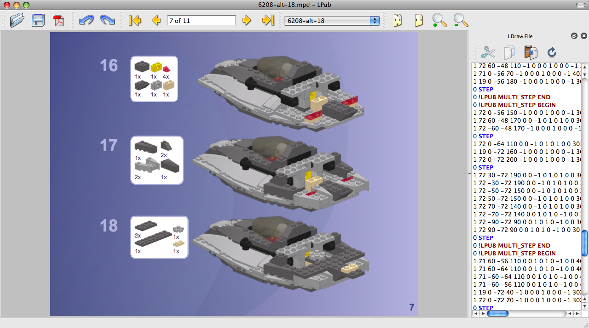Viewport: 589px width, 328px height.
Task: Zoom in with the green-plus magnifier
Action: [x=439, y=20]
